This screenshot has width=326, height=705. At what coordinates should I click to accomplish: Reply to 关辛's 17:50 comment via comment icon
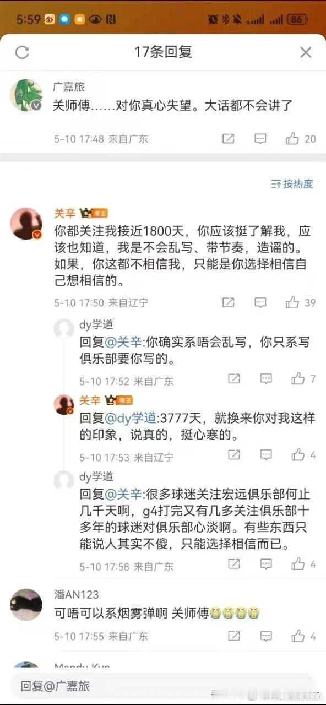260,302
